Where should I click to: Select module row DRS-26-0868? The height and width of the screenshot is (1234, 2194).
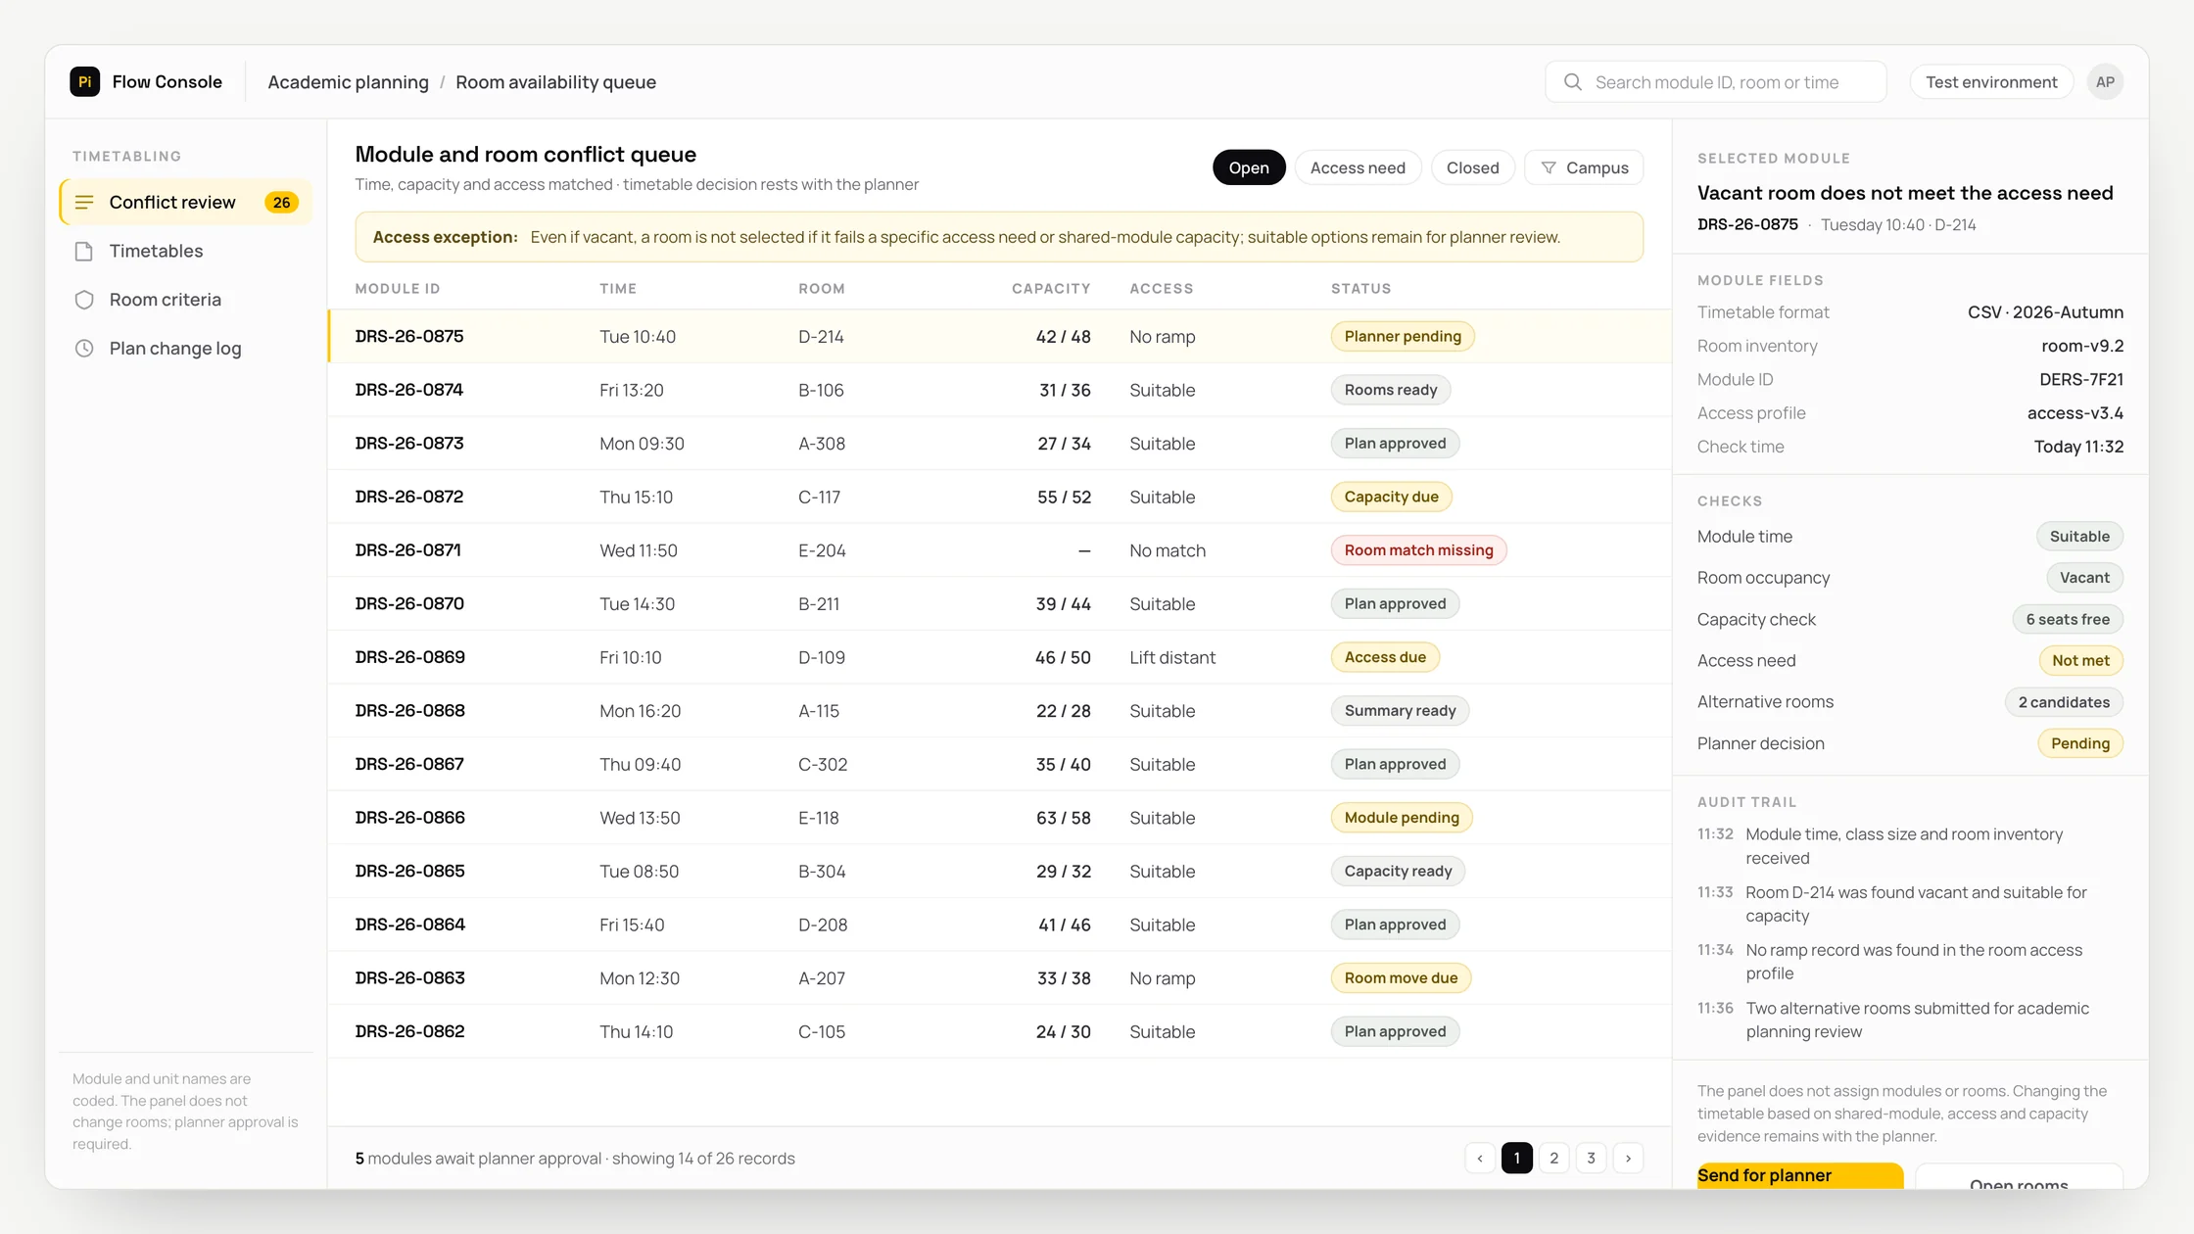coord(1000,711)
